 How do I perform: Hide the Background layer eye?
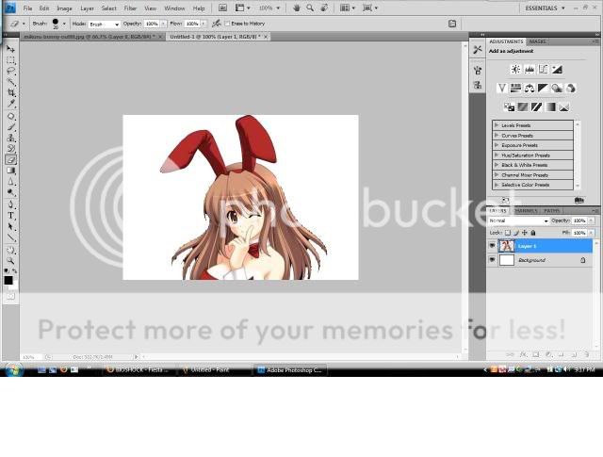click(x=492, y=260)
